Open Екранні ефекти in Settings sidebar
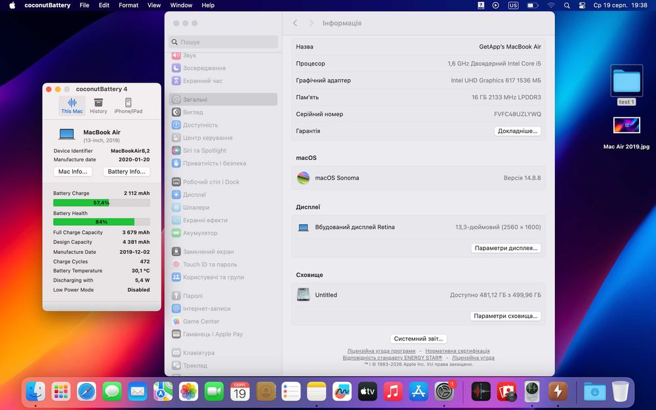Viewport: 656px width, 410px height. point(224,220)
